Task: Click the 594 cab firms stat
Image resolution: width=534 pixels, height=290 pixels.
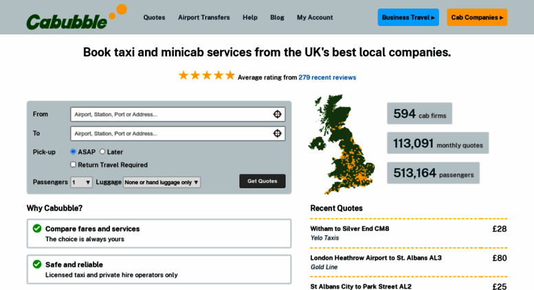Action: tap(419, 113)
